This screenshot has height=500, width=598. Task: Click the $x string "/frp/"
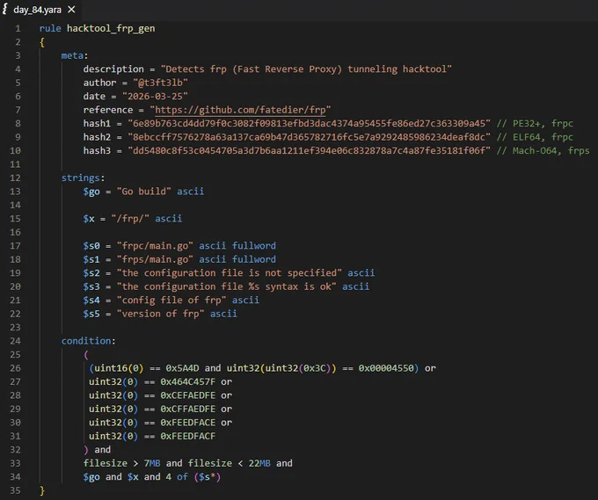click(x=130, y=219)
